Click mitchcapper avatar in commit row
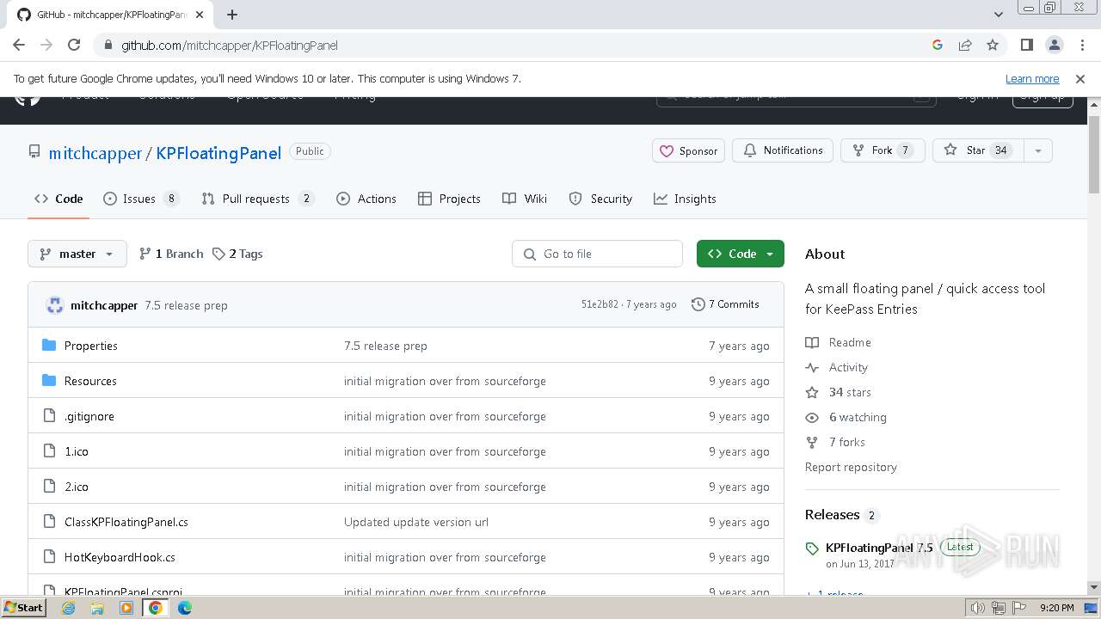 (x=55, y=305)
